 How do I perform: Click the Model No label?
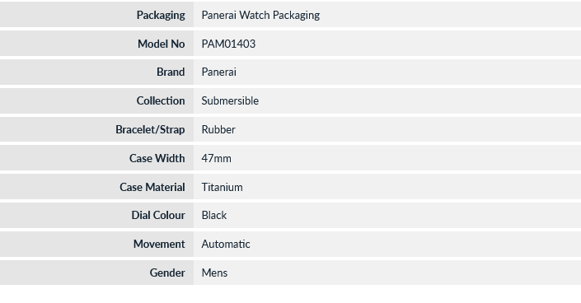point(162,44)
